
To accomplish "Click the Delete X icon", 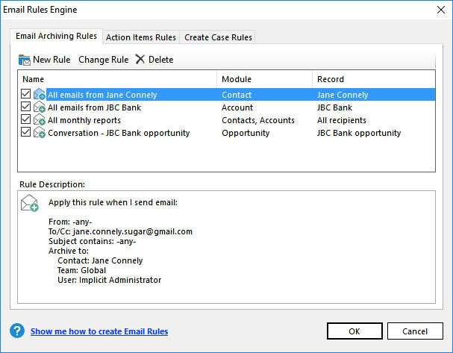I will [x=140, y=60].
